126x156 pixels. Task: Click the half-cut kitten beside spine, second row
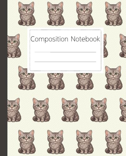coord(14,46)
